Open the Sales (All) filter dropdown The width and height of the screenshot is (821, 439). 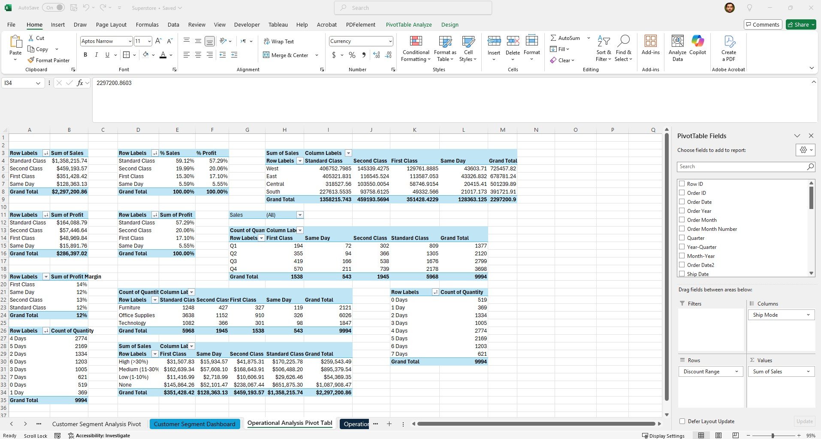(x=300, y=215)
